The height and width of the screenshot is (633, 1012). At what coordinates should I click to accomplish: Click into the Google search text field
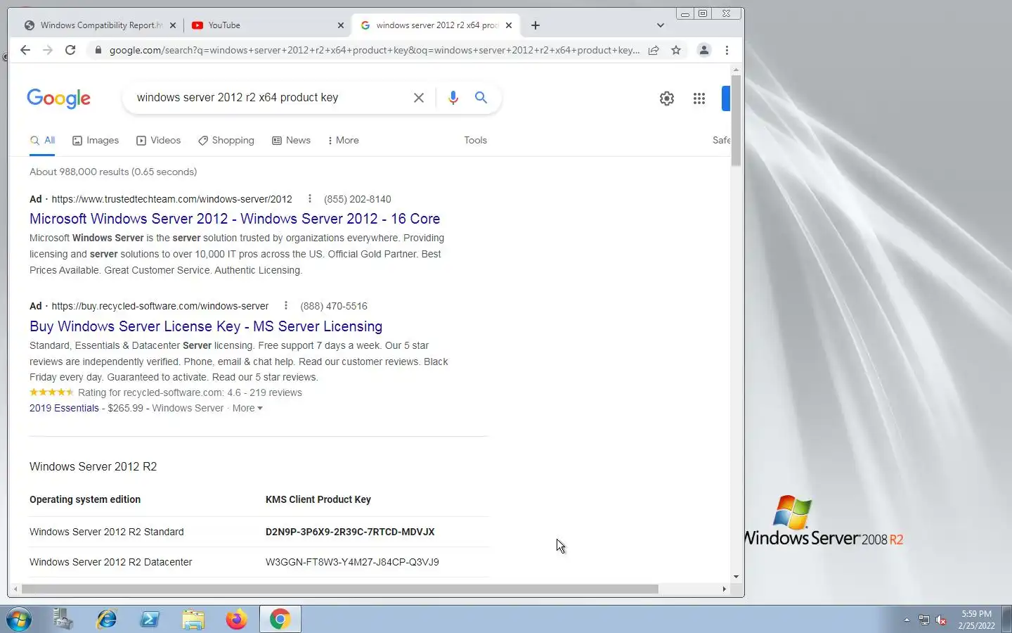coord(271,98)
